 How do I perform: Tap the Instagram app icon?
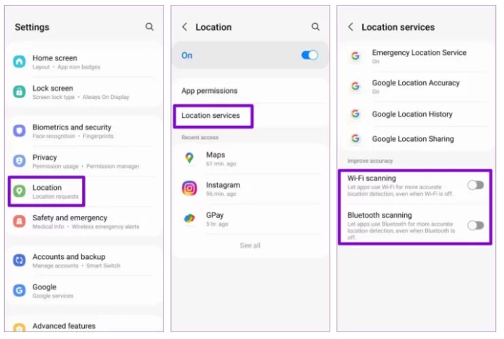pos(189,188)
